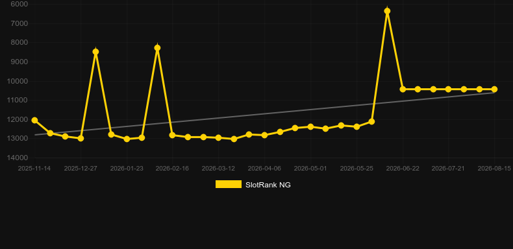The width and height of the screenshot is (513, 249).
Task: Select the spike point just after 2025-12-27
Action: 95,52
